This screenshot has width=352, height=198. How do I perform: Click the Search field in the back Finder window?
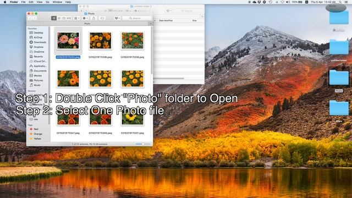coord(189,11)
